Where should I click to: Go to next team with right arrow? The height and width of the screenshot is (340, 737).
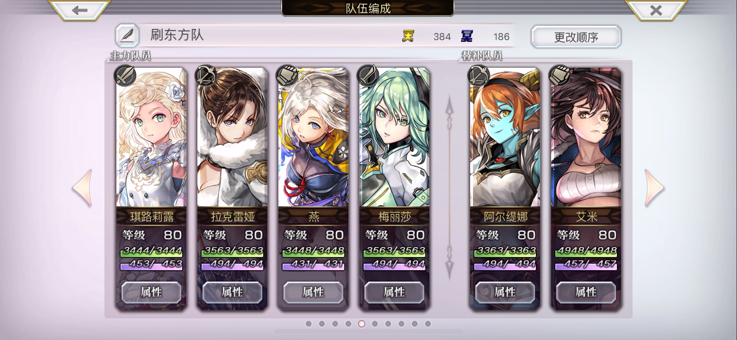(x=654, y=188)
